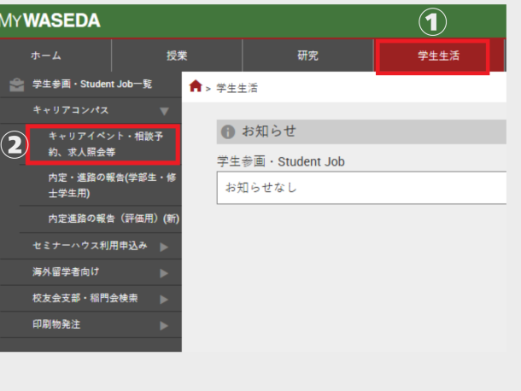
Task: Switch to the 研究 tab
Action: pos(307,56)
